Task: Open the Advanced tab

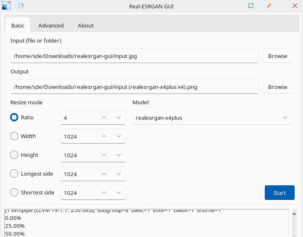Action: click(51, 25)
